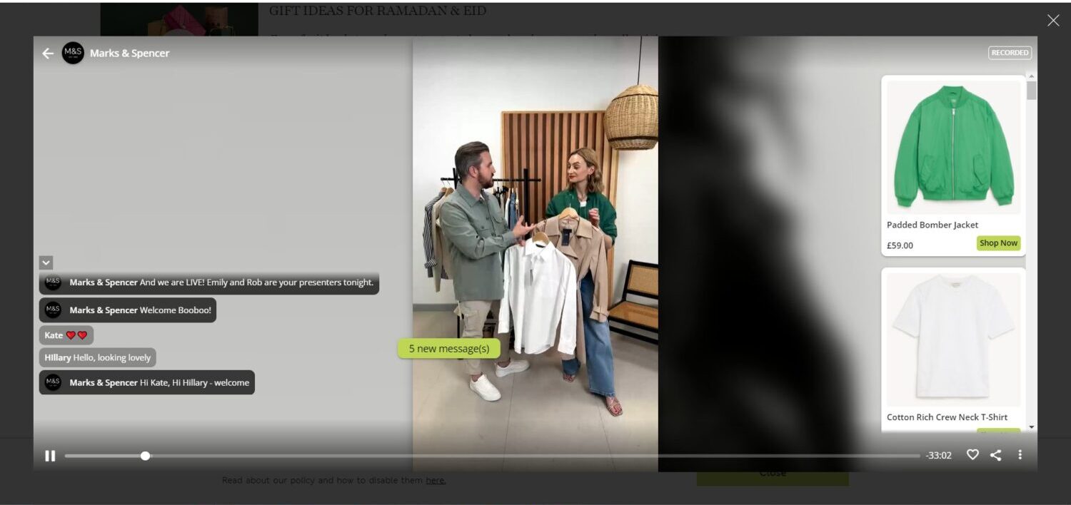This screenshot has height=505, width=1071.
Task: Go back with the left arrow icon
Action: coord(48,53)
